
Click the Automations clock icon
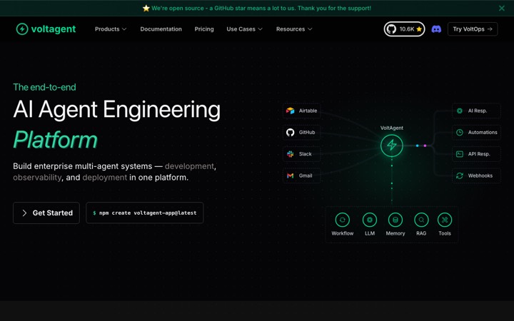[x=460, y=133]
